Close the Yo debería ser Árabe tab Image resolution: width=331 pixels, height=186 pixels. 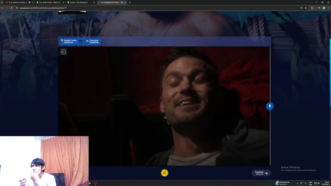[33, 2]
